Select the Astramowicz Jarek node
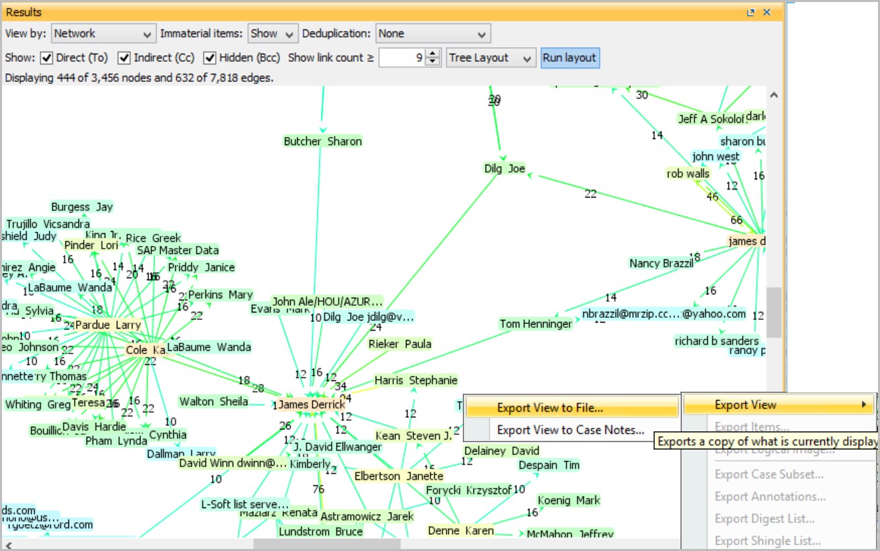The image size is (880, 551). pos(367,517)
